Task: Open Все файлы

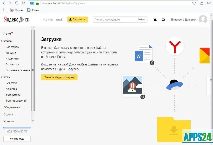Action: tap(12, 47)
